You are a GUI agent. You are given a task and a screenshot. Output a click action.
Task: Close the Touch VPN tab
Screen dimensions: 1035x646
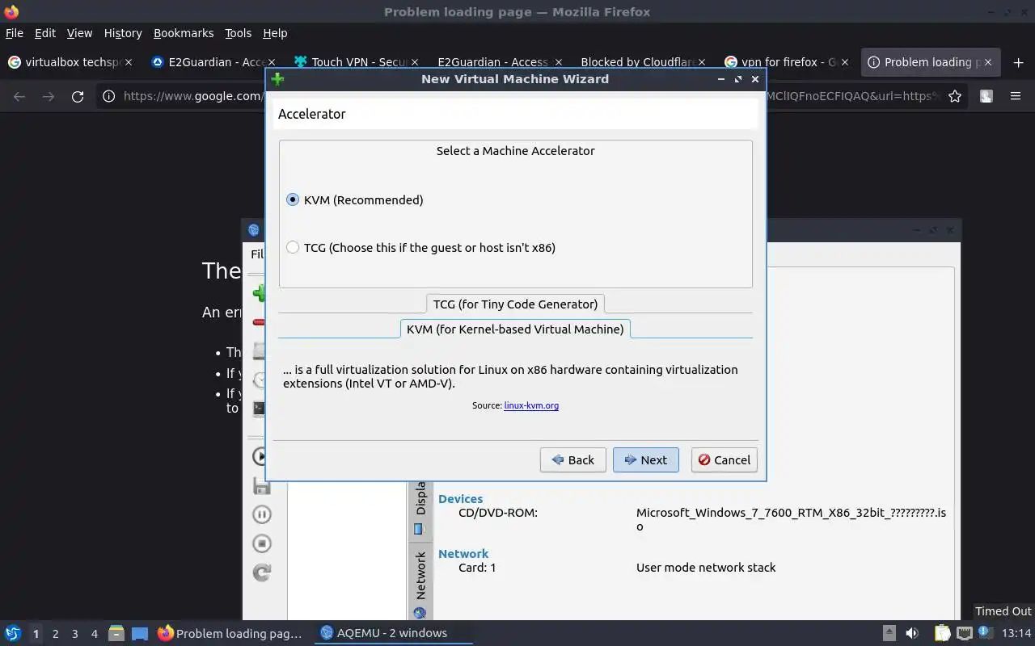point(415,62)
